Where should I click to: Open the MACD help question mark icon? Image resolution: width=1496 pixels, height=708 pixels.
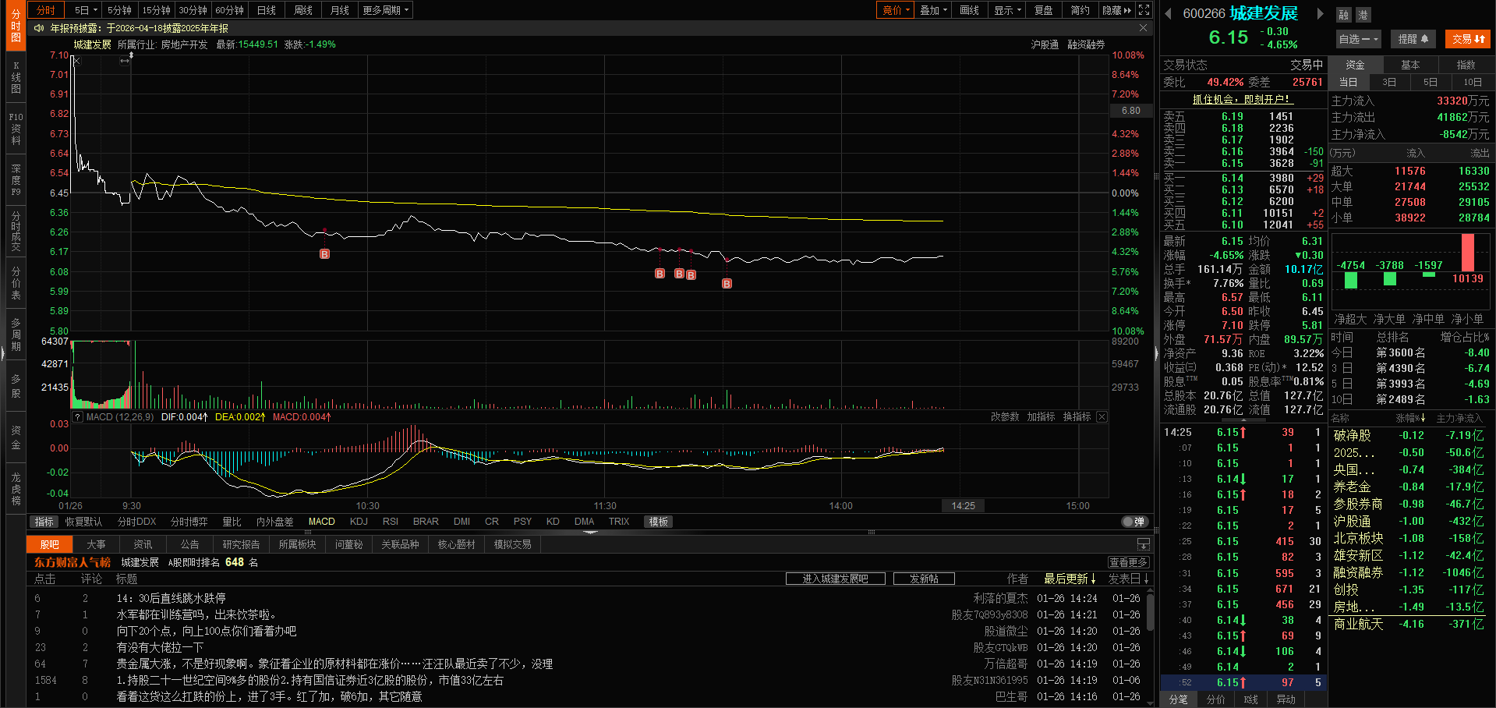(77, 417)
